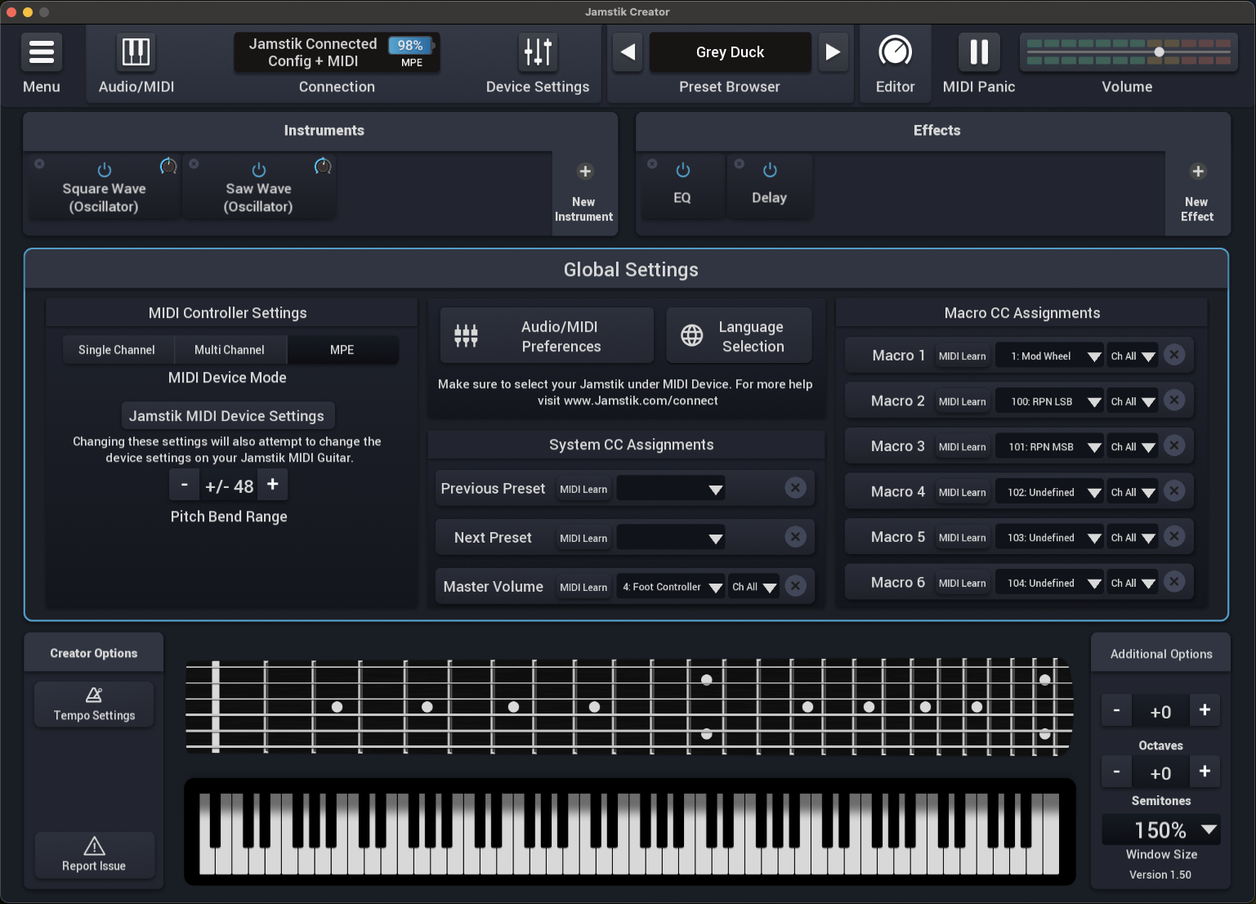
Task: Clear Previous Preset CC assignment
Action: (795, 488)
